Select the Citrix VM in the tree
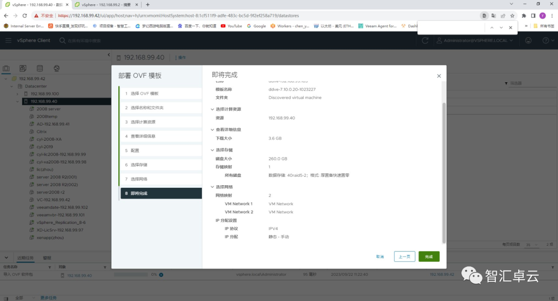This screenshot has width=558, height=301. [x=41, y=132]
